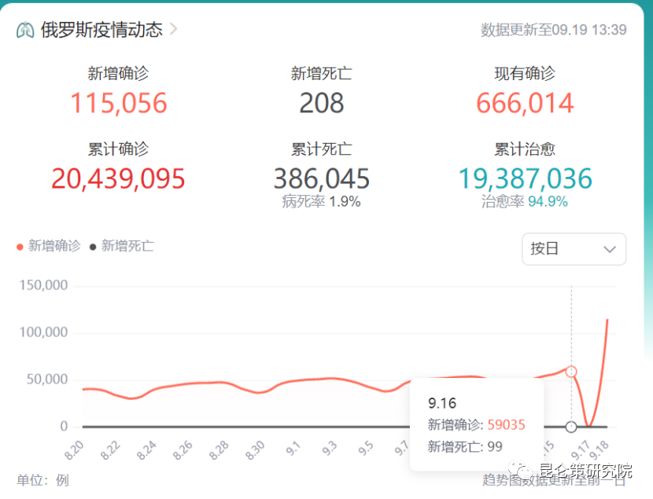Click the 现有确诊 666,014 figure
653x499 pixels.
click(x=525, y=103)
